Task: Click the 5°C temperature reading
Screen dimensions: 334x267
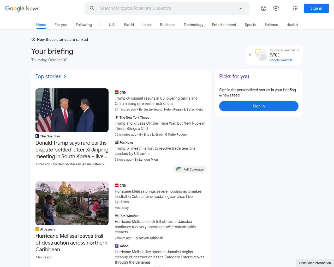Action: tap(274, 55)
